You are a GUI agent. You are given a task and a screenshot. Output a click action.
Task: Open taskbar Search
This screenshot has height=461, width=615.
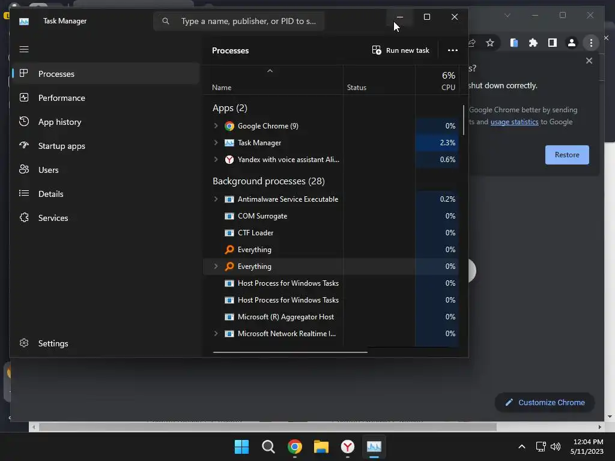[268, 447]
